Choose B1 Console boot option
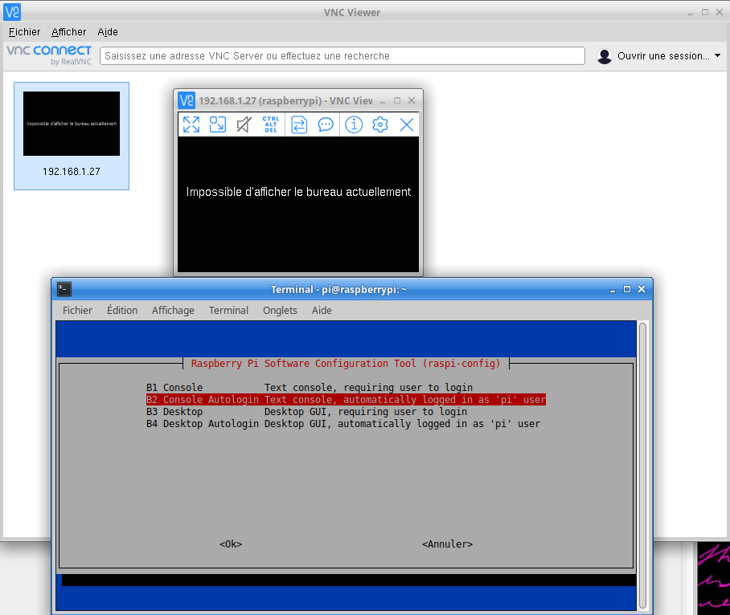The width and height of the screenshot is (730, 615). [310, 387]
